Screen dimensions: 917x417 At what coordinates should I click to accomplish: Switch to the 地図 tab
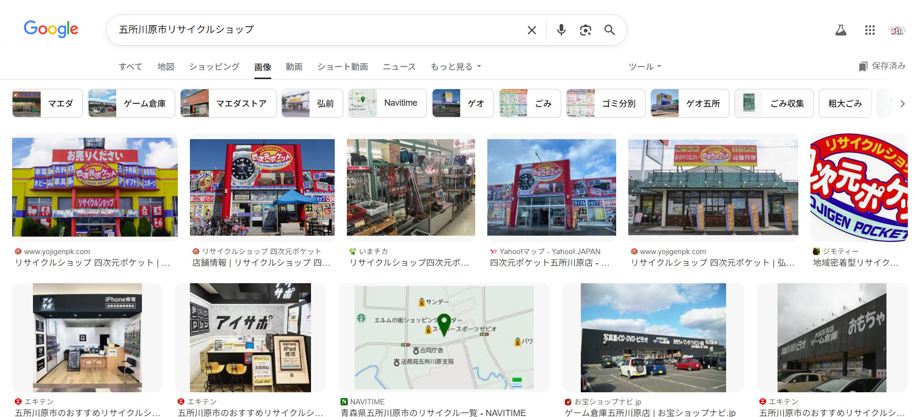(166, 66)
